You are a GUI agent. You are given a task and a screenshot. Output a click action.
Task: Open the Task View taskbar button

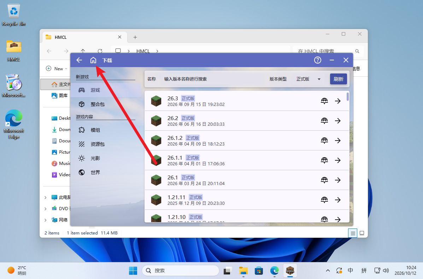228,271
